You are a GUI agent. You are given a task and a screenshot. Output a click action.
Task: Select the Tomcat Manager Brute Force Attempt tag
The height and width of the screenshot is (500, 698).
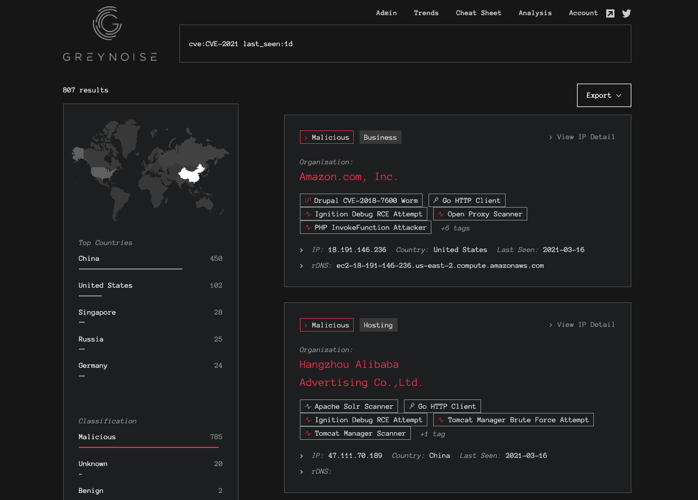tap(513, 420)
